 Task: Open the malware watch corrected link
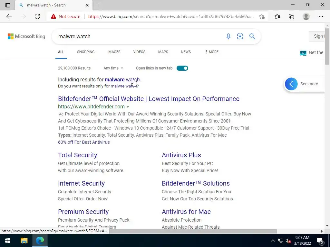pos(122,80)
